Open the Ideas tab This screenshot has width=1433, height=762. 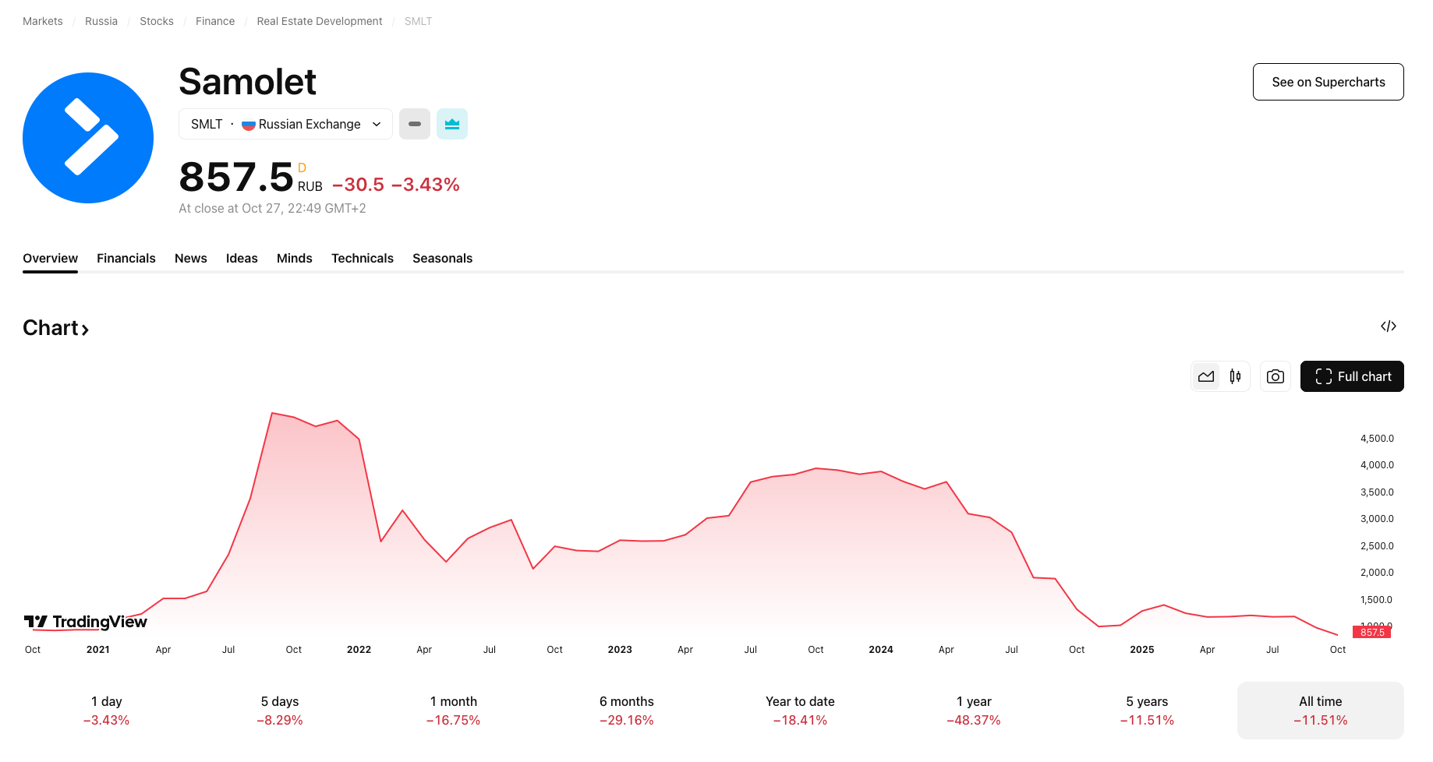pos(242,258)
